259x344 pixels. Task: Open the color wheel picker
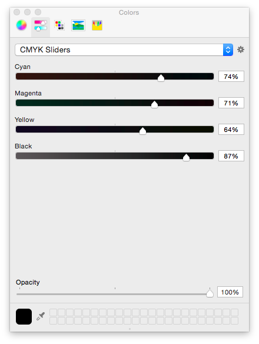pos(22,25)
